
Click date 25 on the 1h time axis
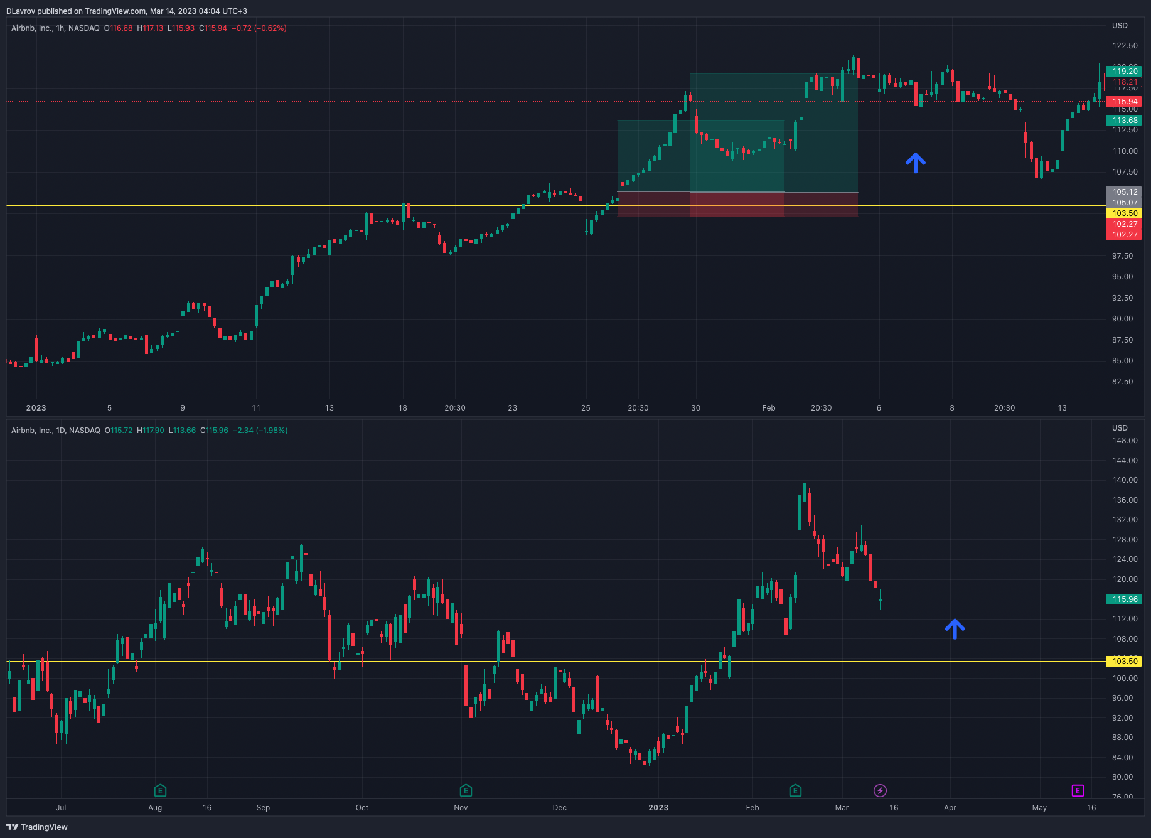point(586,408)
